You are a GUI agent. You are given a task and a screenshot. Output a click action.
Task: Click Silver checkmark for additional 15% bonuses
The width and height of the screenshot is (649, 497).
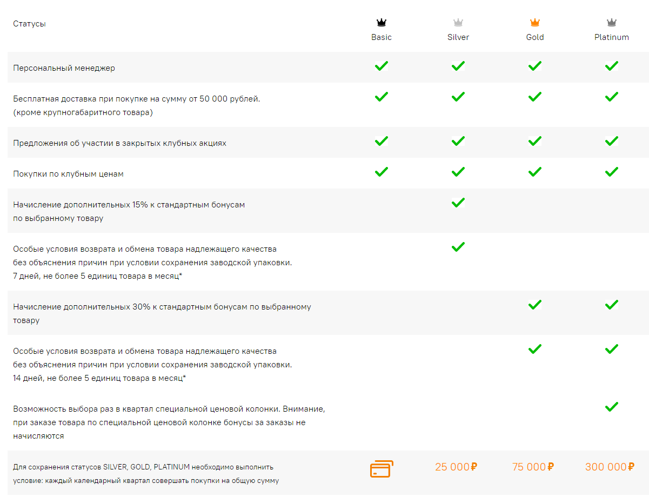click(x=458, y=203)
